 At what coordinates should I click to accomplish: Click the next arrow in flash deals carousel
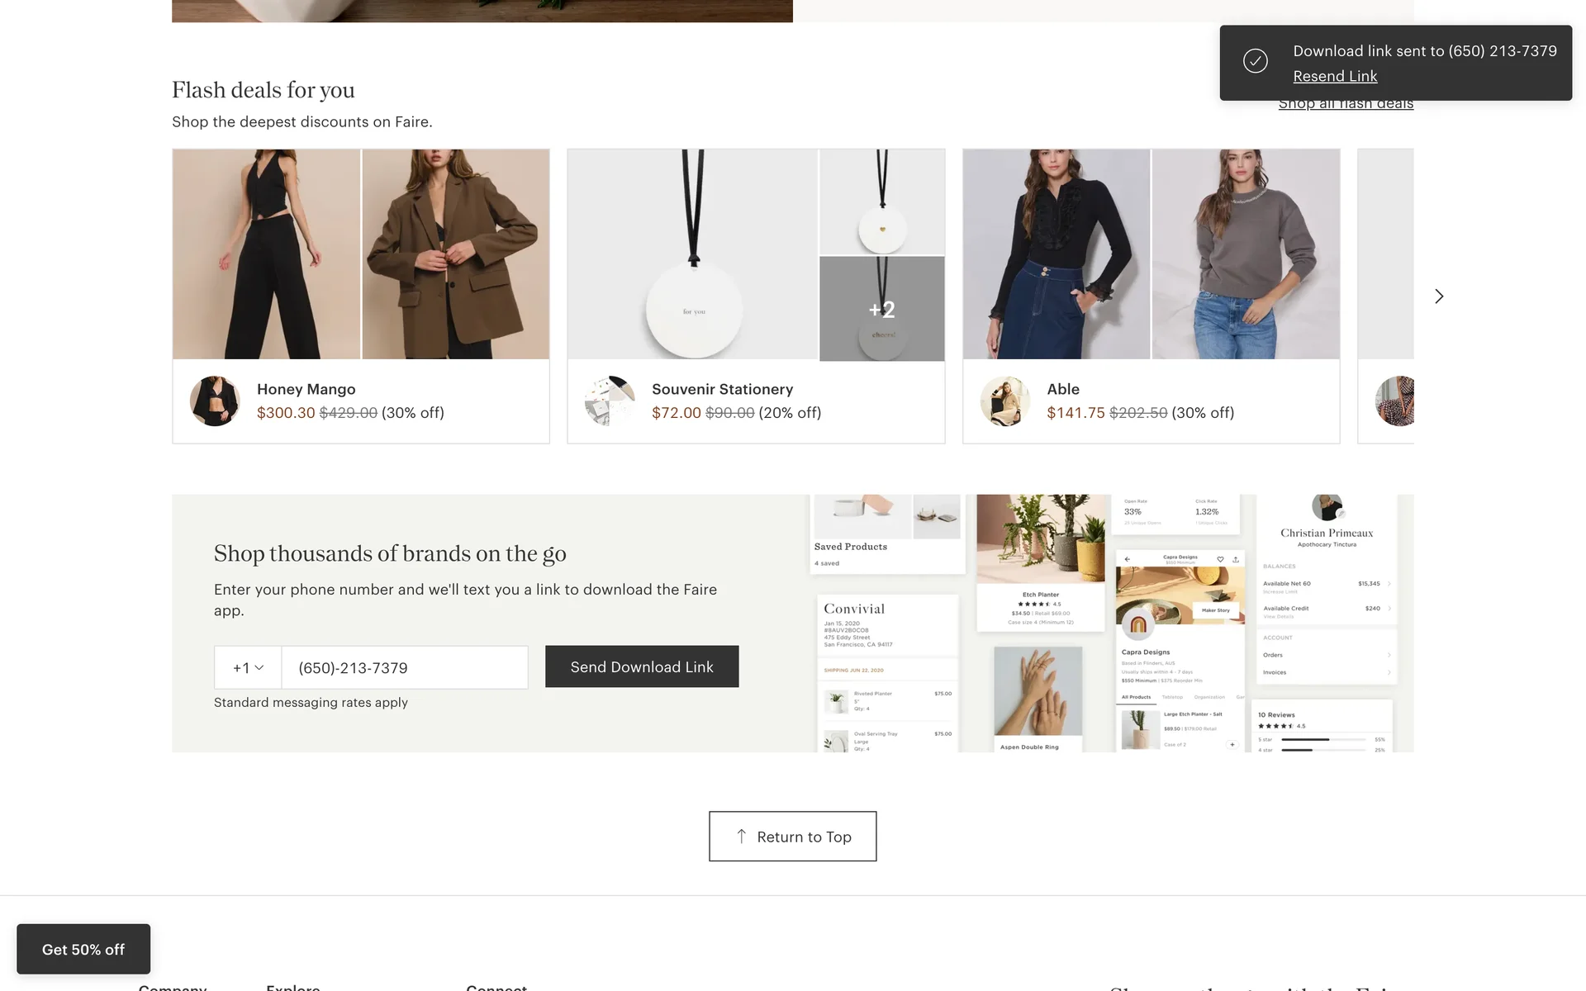click(x=1439, y=296)
